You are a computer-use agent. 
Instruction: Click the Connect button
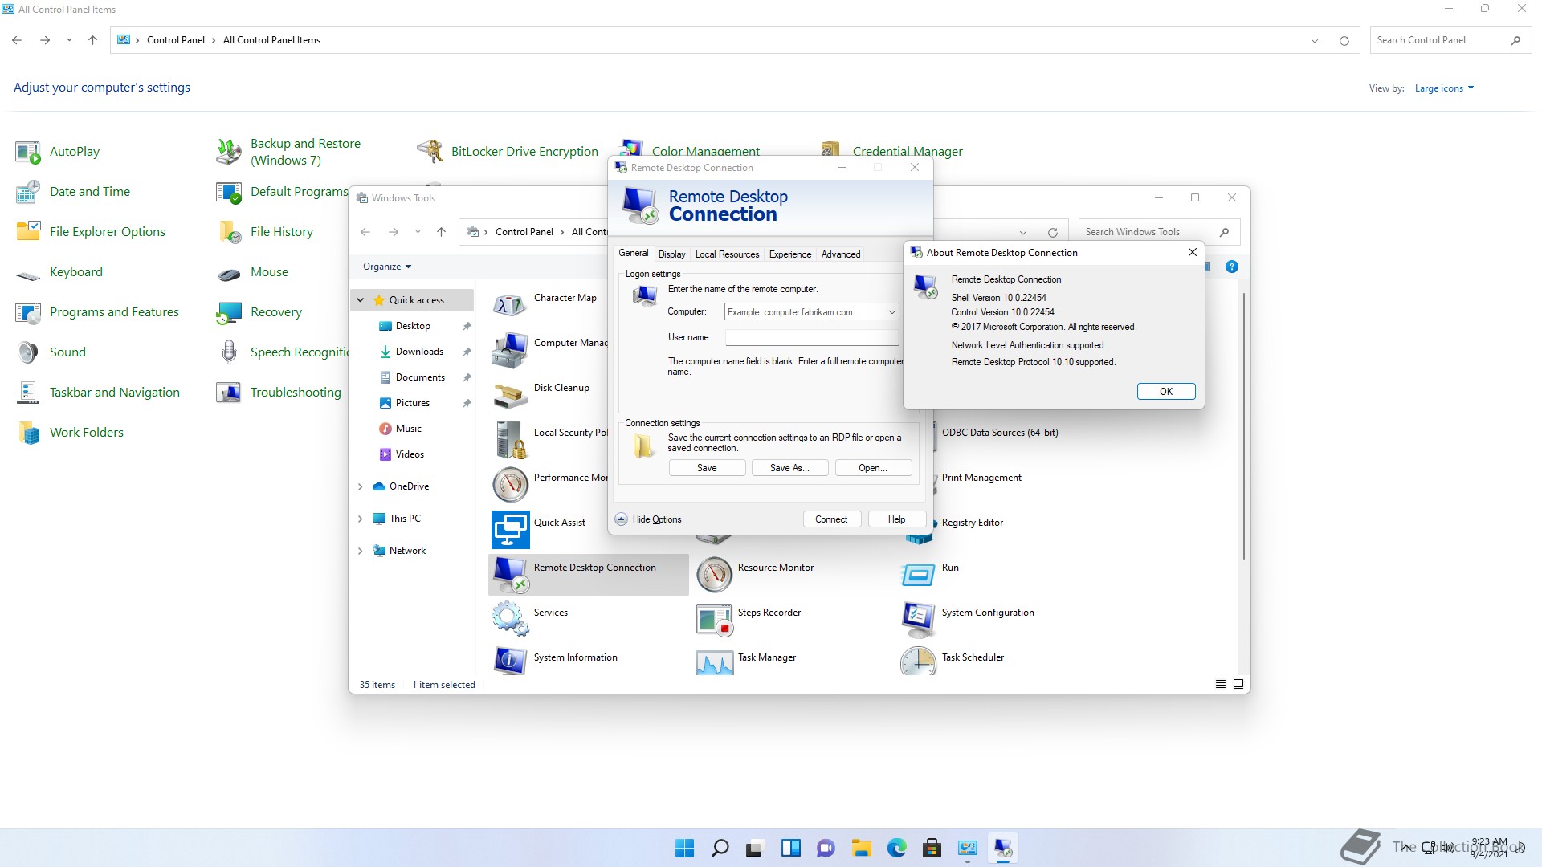831,519
